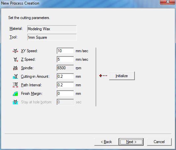Click mm unit beside Path Interval
The image size is (176, 150).
(x=78, y=85)
